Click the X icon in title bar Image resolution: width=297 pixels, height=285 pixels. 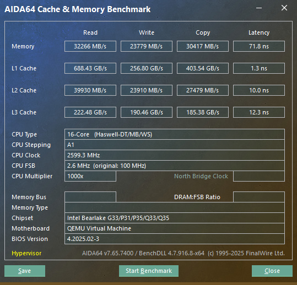[284, 8]
